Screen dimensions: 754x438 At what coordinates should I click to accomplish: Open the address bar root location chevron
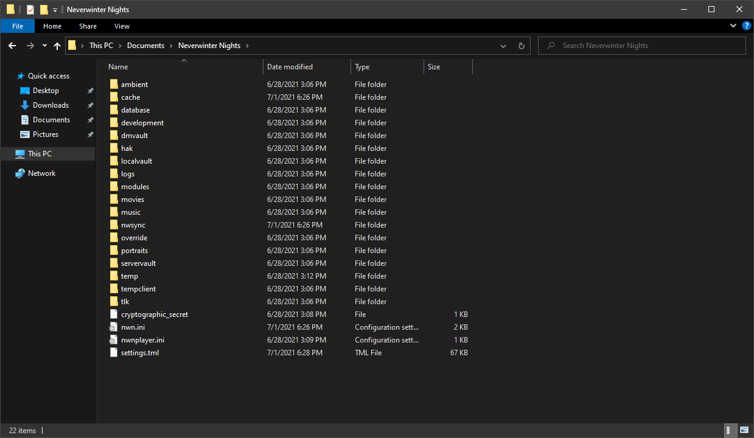(x=82, y=46)
